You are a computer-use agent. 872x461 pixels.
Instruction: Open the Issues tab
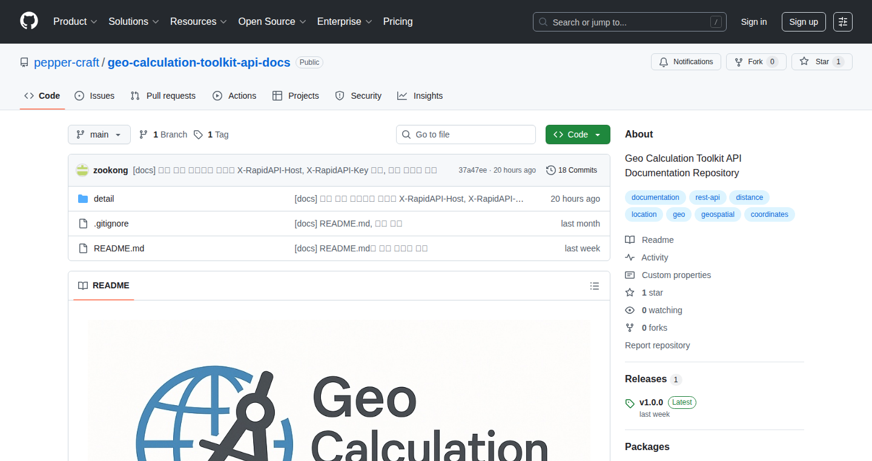coord(94,96)
